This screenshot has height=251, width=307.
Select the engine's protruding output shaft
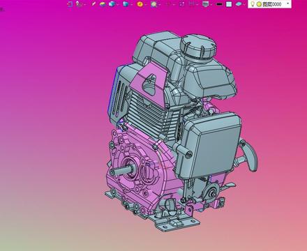pos(121,171)
